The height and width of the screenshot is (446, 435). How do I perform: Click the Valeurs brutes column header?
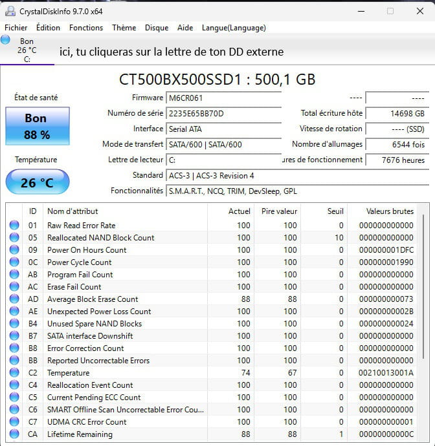pos(382,211)
